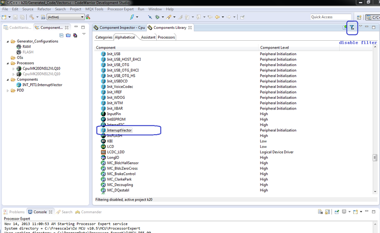This screenshot has width=380, height=233.
Task: Open the (Active) build configuration dropdown
Action: pyautogui.click(x=82, y=17)
